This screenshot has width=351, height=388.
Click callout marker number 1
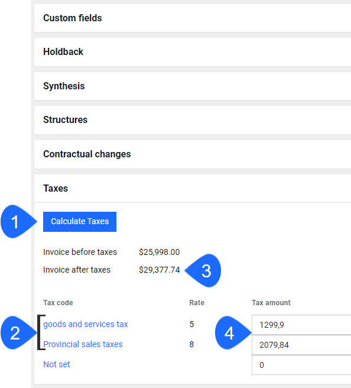click(x=18, y=221)
